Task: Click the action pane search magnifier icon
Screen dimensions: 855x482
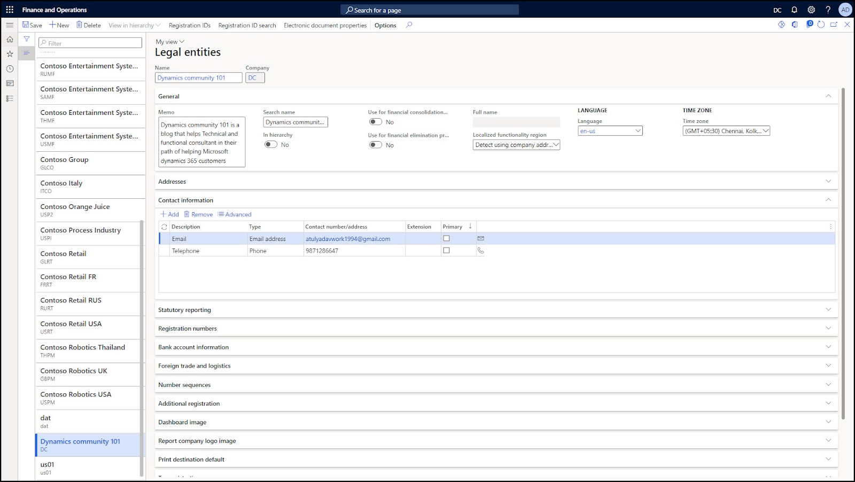Action: point(409,25)
